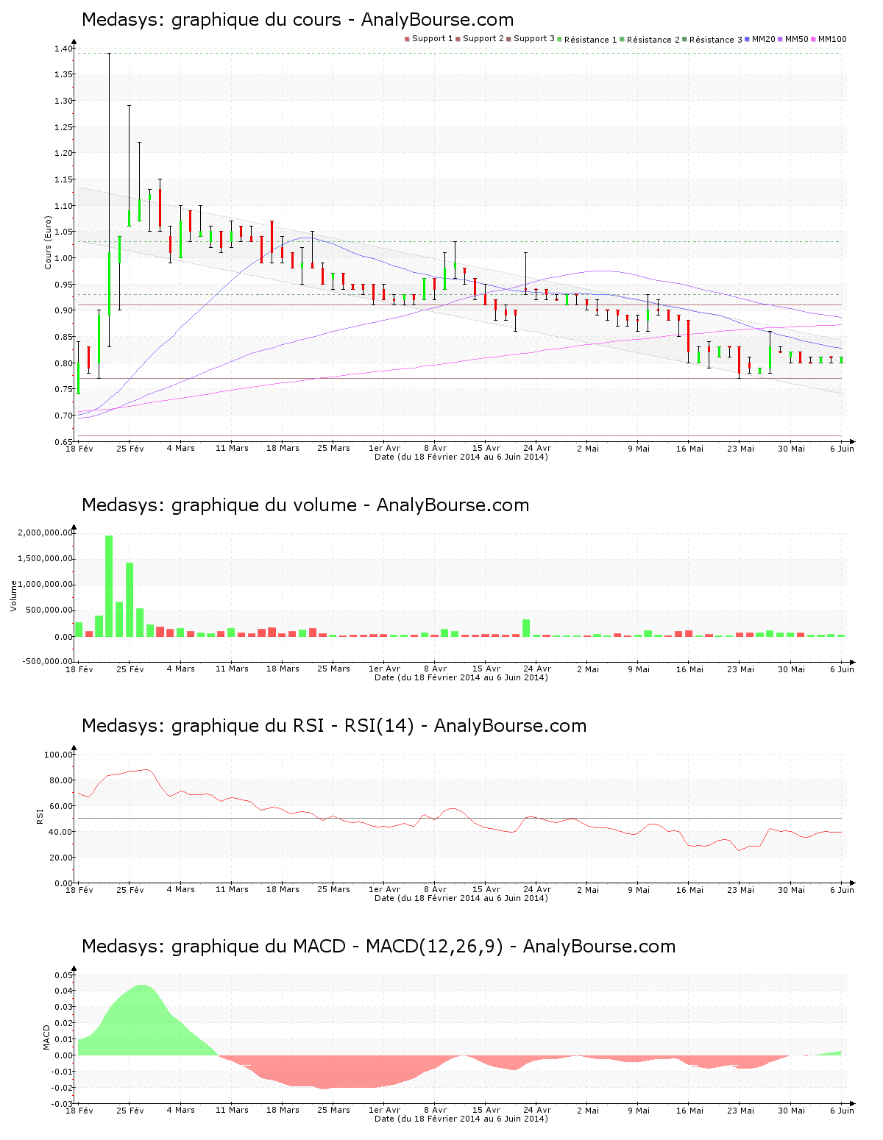883x1140 pixels.
Task: Click '2 Mai' date on MACD chart
Action: pyautogui.click(x=588, y=1110)
